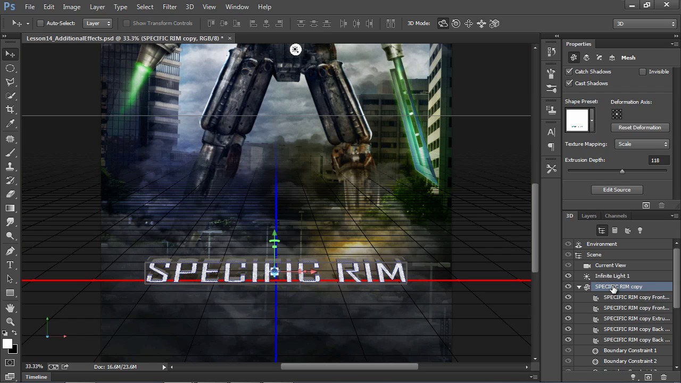The width and height of the screenshot is (681, 383).
Task: Collapse the SPECIFIC RIM copy mesh
Action: point(579,287)
